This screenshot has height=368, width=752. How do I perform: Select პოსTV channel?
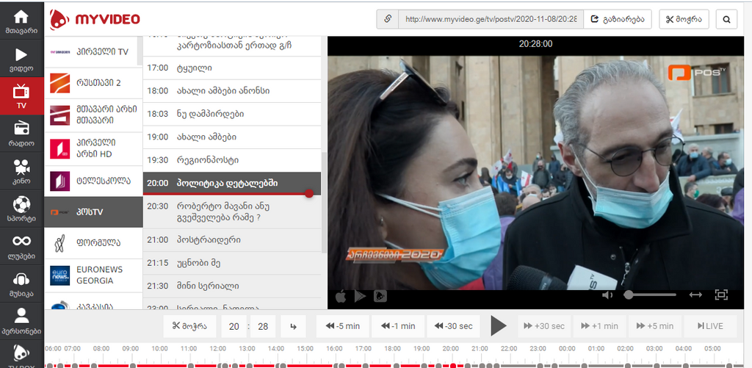coord(93,212)
